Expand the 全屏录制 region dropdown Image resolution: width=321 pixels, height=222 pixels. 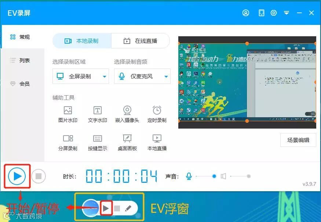click(81, 76)
